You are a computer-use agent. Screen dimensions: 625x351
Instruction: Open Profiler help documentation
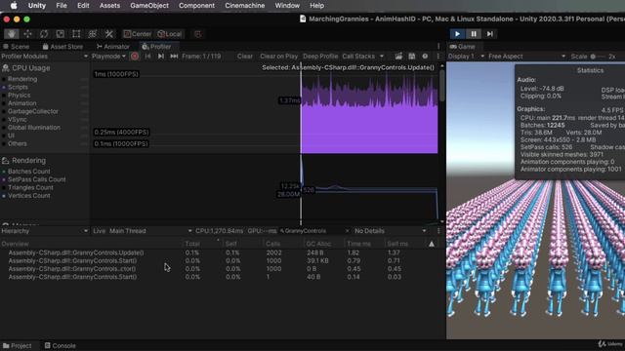click(425, 57)
